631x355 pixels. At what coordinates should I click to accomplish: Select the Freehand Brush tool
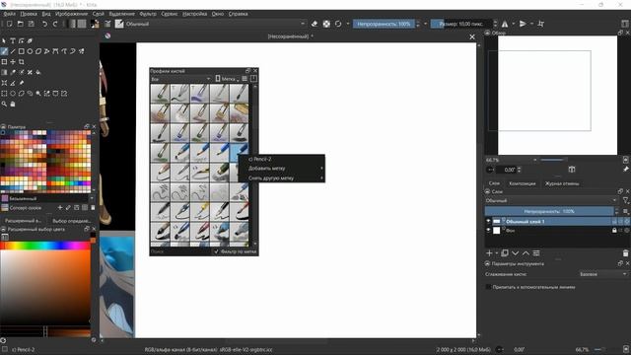pos(4,51)
